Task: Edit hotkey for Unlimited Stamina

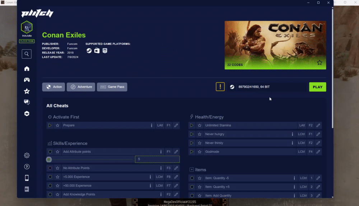Action: 318,125
